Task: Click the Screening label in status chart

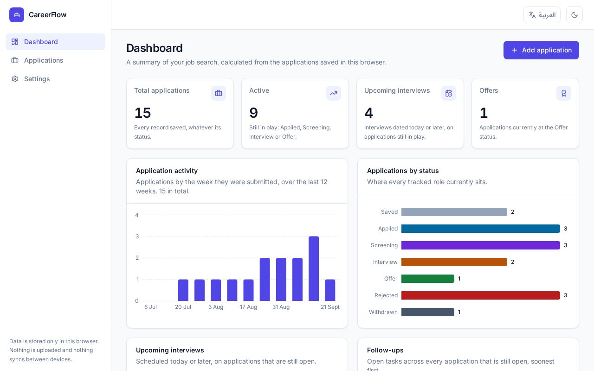Action: pos(384,245)
